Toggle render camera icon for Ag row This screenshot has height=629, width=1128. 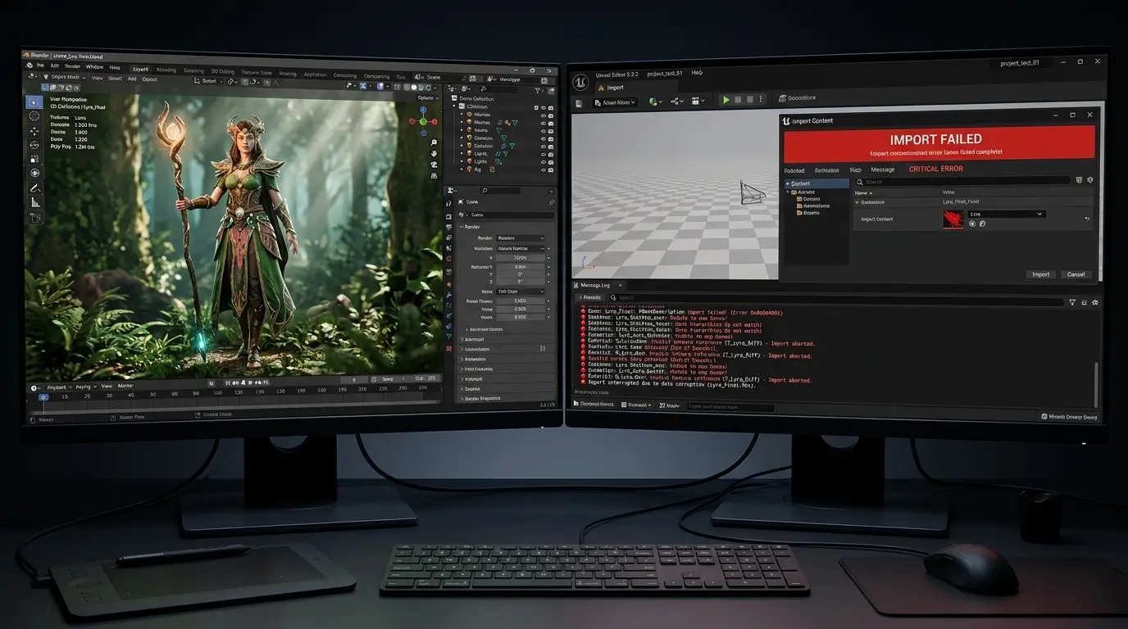click(551, 170)
